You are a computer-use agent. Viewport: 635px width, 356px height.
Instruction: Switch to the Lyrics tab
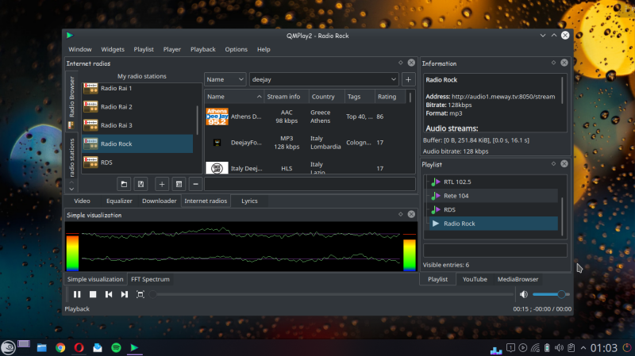click(249, 201)
